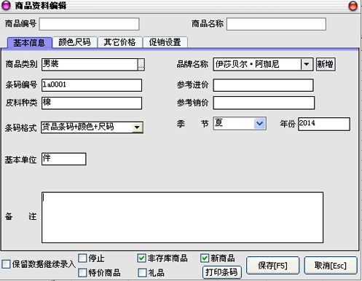Click the 条码编号 field with 1a0001

[x=92, y=85]
